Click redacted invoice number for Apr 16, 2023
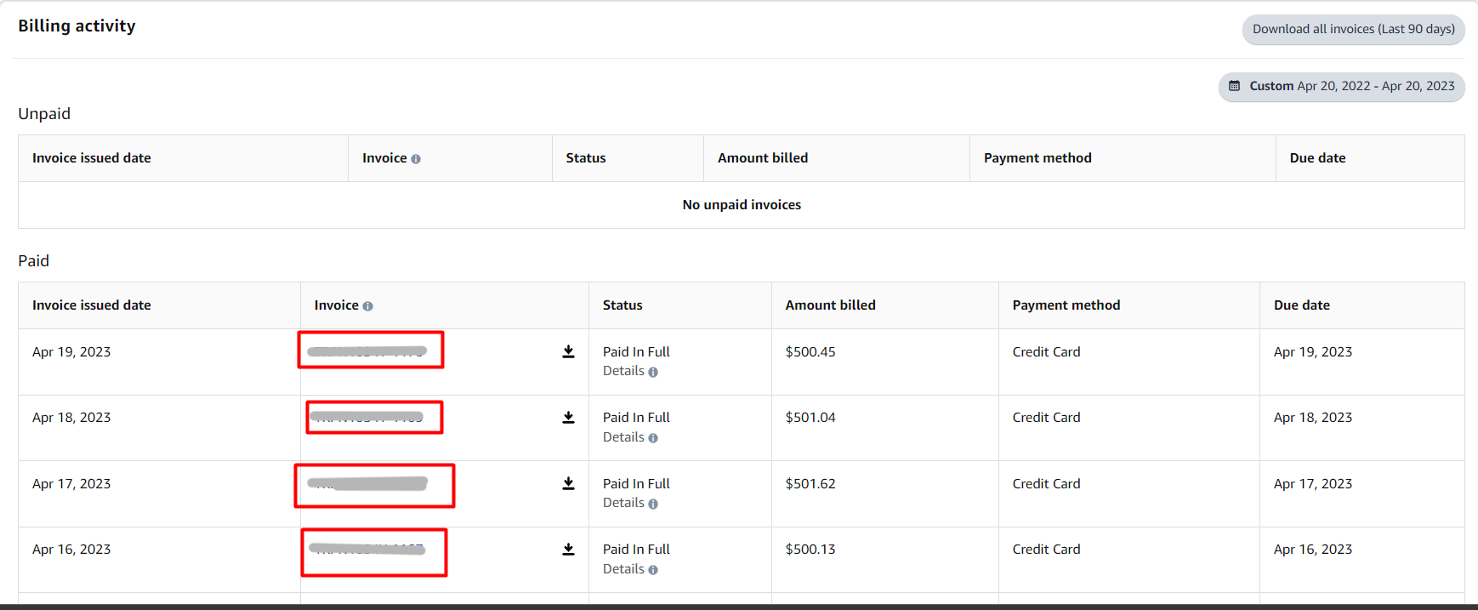 [367, 550]
